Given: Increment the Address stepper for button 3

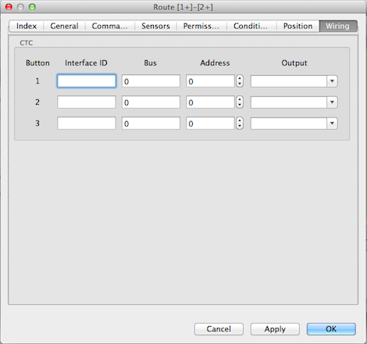Looking at the screenshot, I should tap(240, 120).
